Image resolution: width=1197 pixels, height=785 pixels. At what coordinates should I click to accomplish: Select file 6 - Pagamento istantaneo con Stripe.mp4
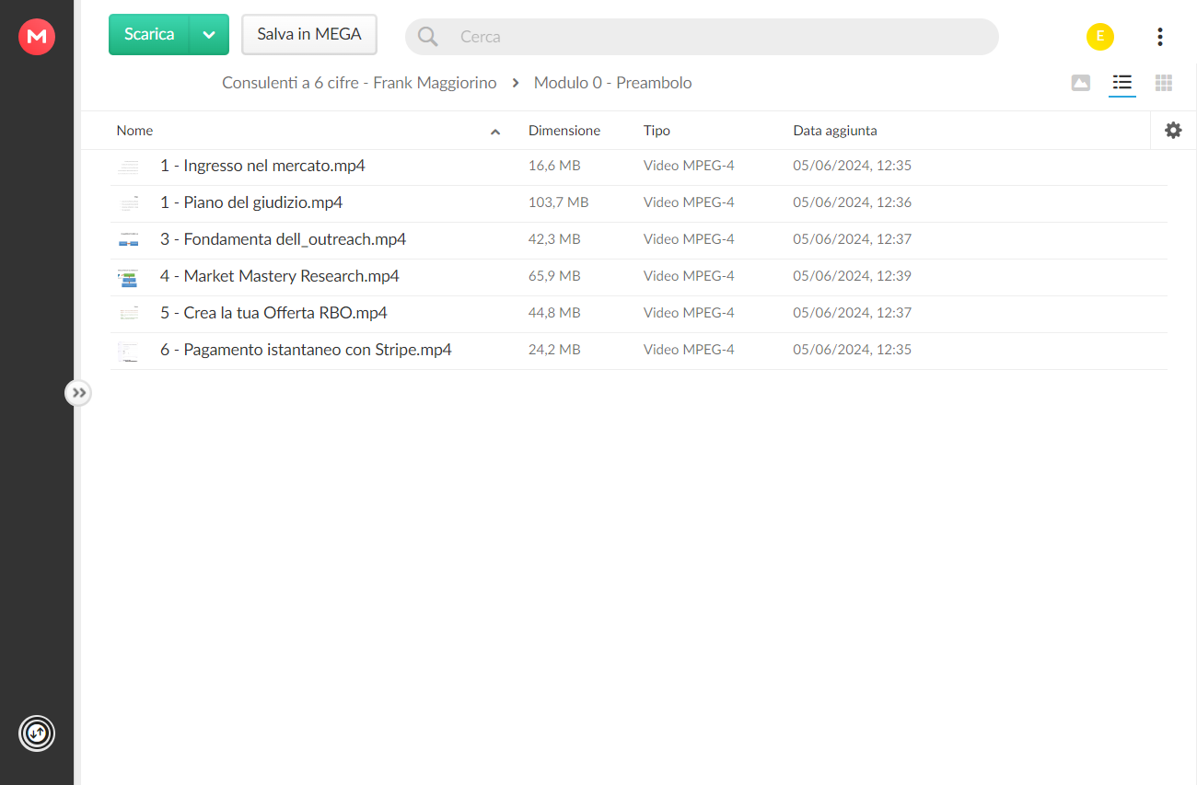point(639,351)
